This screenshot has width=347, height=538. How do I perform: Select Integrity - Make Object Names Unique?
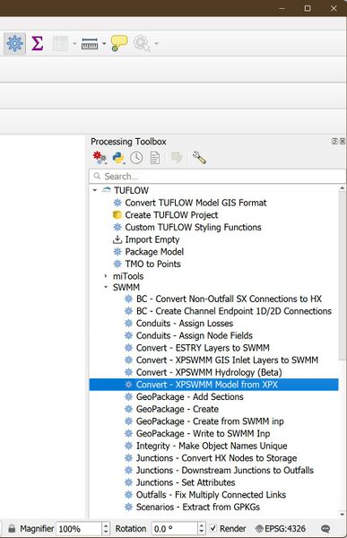pos(212,446)
